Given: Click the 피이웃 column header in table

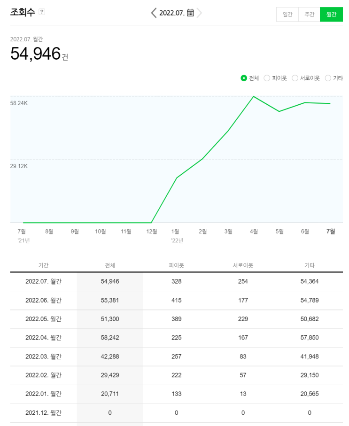Looking at the screenshot, I should click(177, 265).
